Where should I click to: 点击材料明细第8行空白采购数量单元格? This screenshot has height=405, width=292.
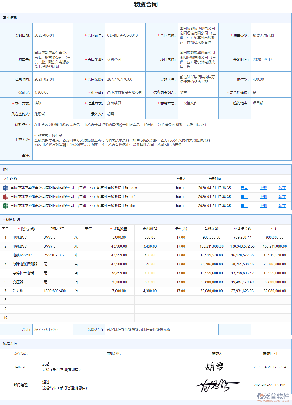(x=119, y=300)
